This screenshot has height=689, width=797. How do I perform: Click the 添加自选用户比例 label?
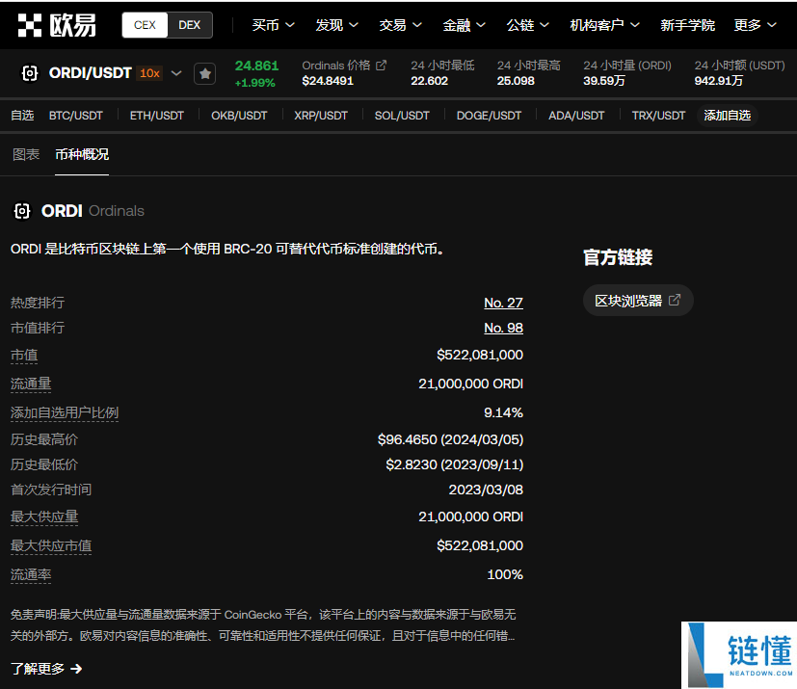click(x=65, y=412)
